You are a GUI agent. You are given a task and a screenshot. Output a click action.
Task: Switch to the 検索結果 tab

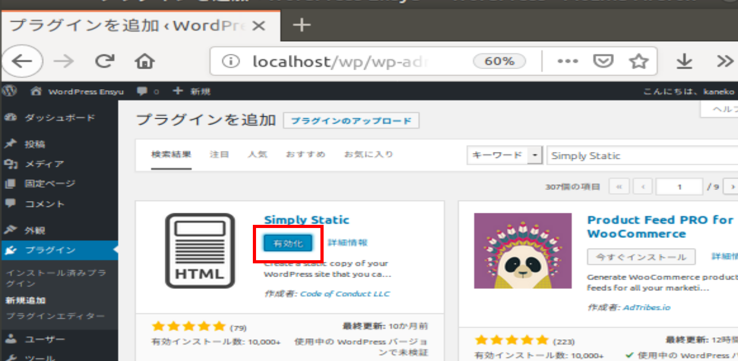171,155
